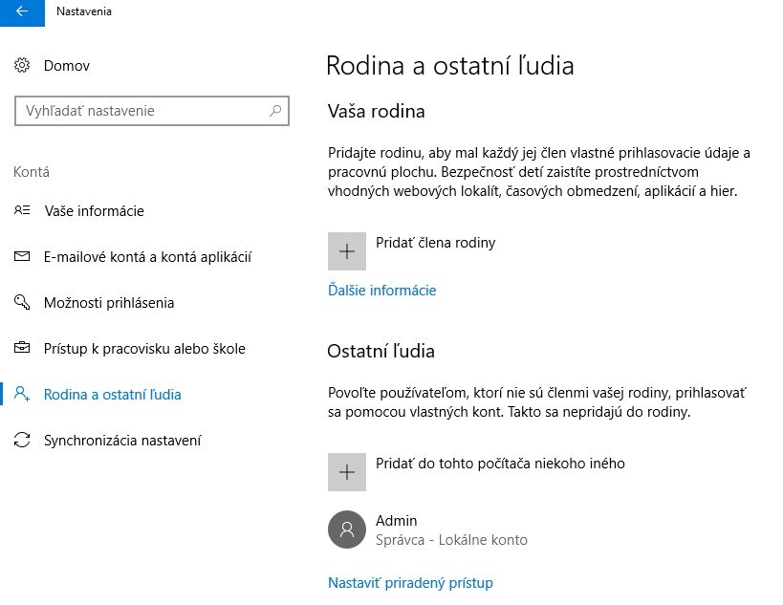
Task: Click Nastaviť priradený prístup link
Action: [410, 583]
